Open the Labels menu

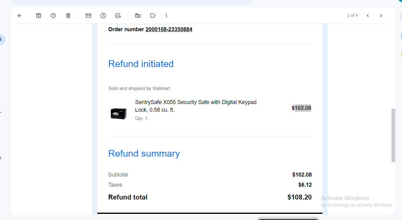(153, 16)
